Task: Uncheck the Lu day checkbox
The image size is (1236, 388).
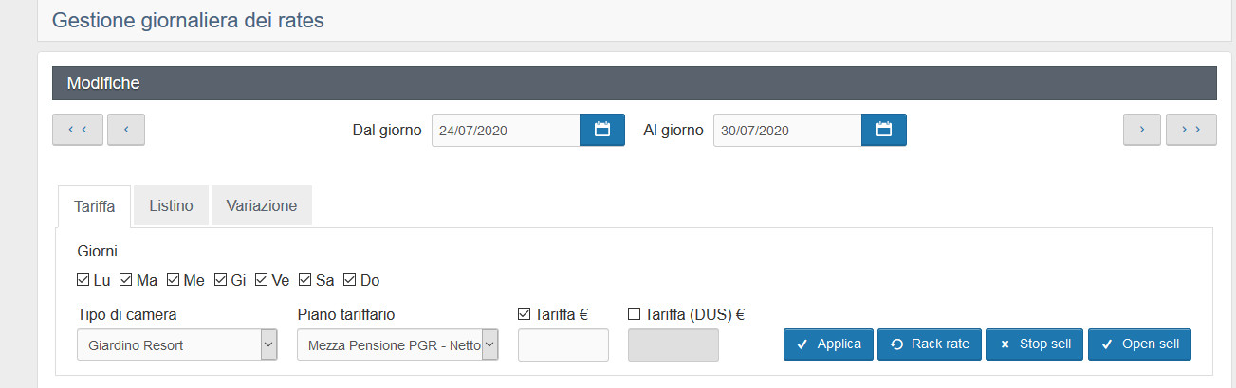Action: pos(83,280)
